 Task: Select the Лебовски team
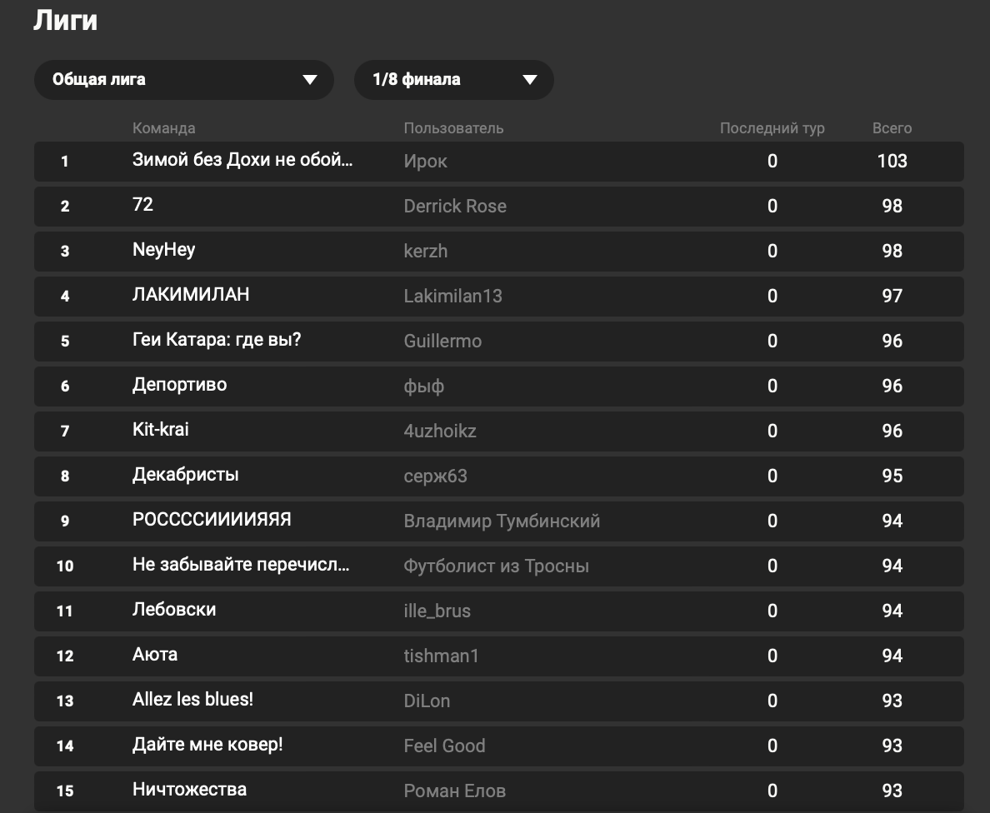tap(174, 609)
